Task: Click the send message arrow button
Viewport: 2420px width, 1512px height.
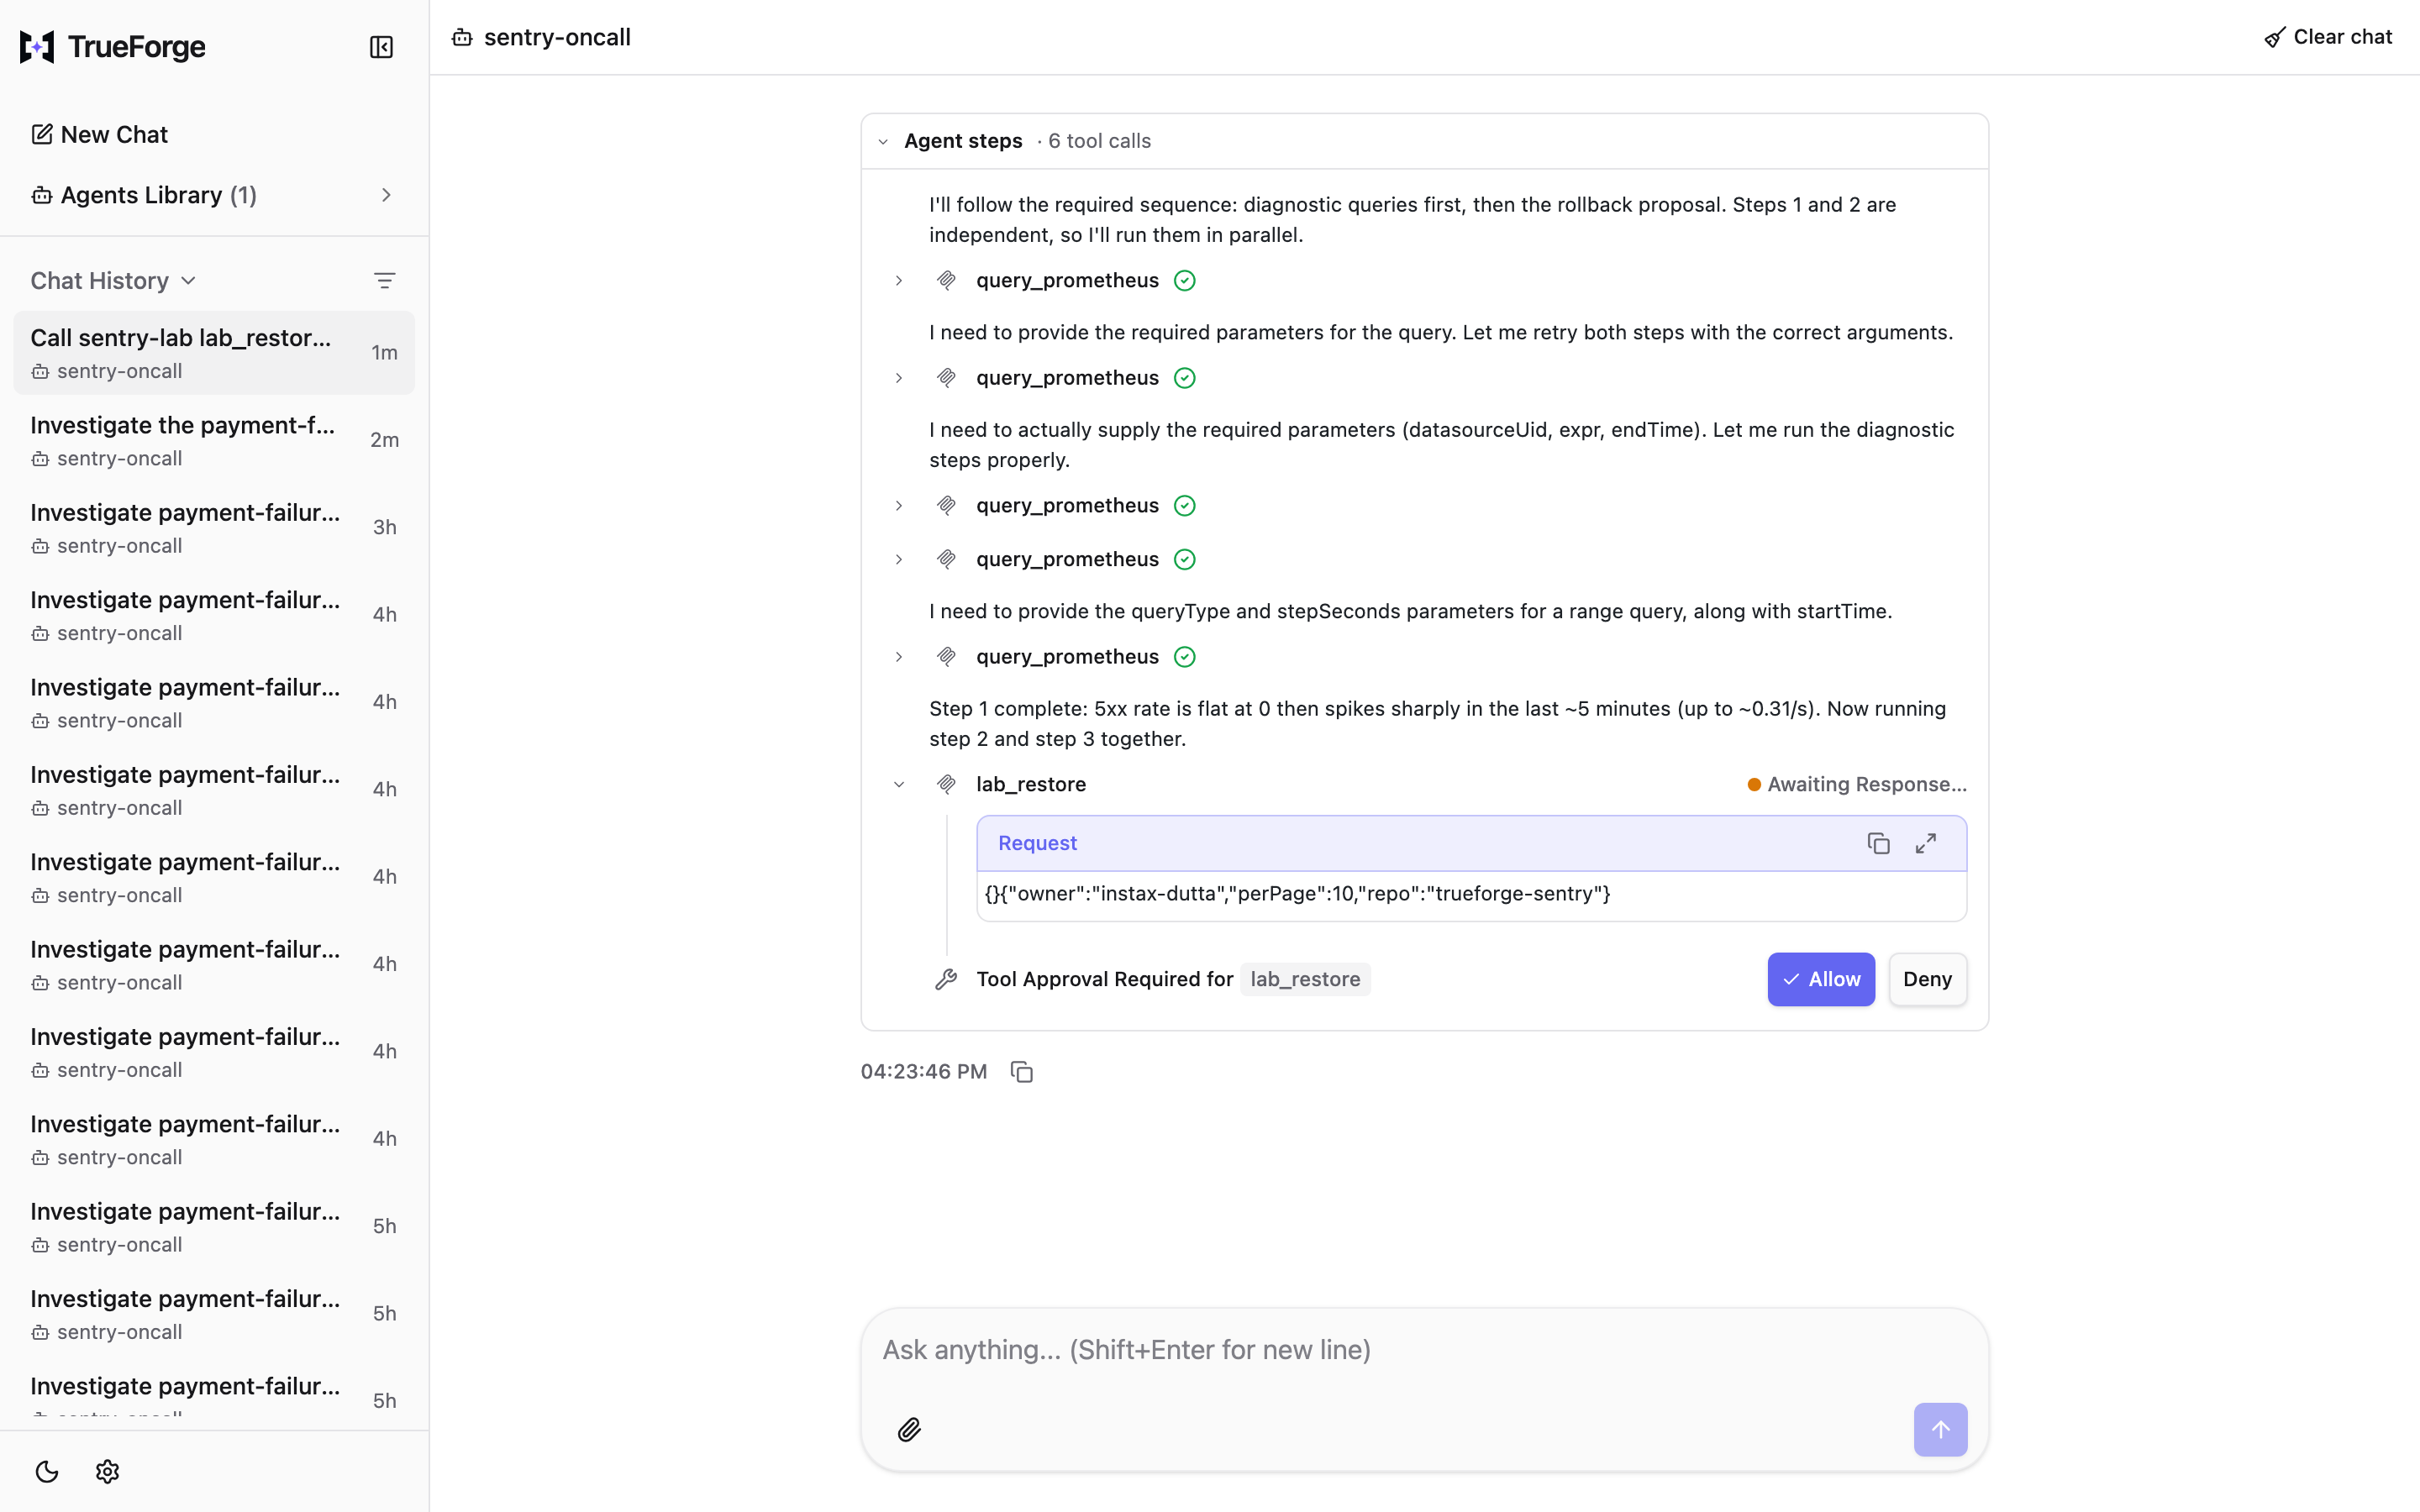Action: click(x=1940, y=1429)
